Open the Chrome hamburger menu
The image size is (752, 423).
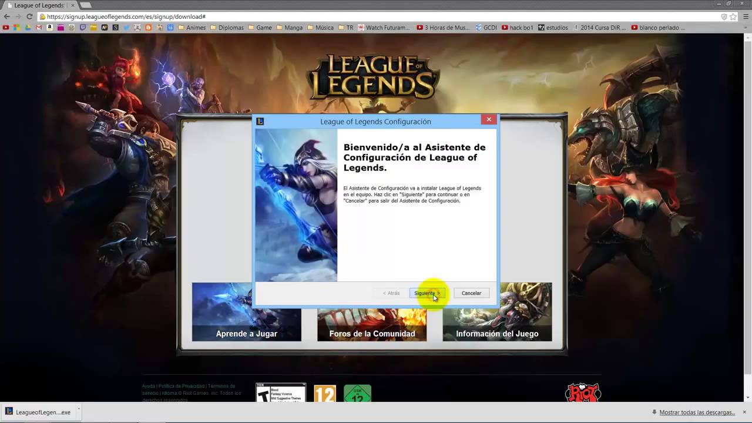click(x=745, y=16)
